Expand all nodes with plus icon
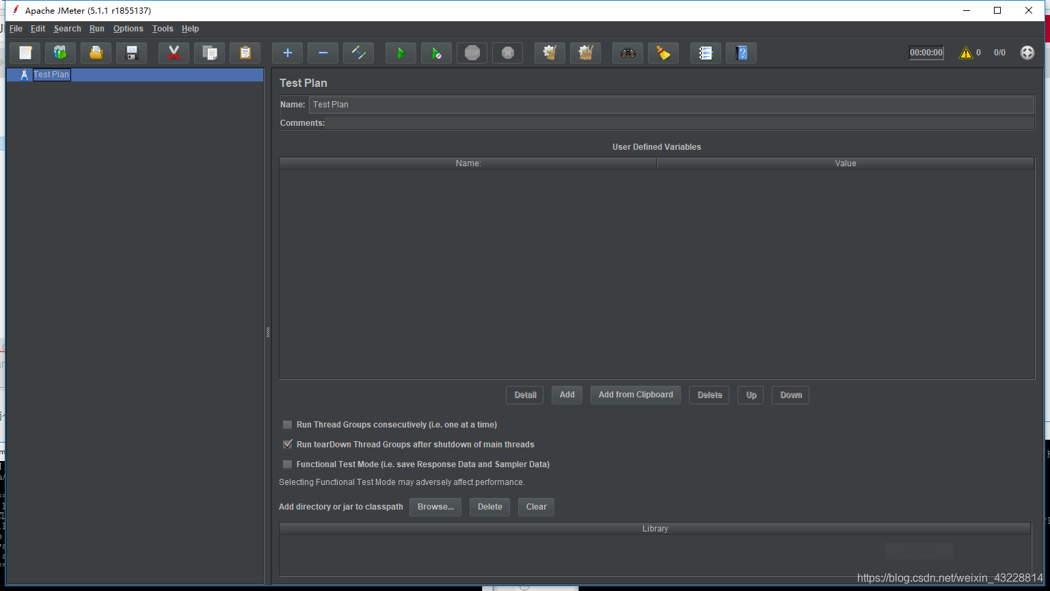 288,53
